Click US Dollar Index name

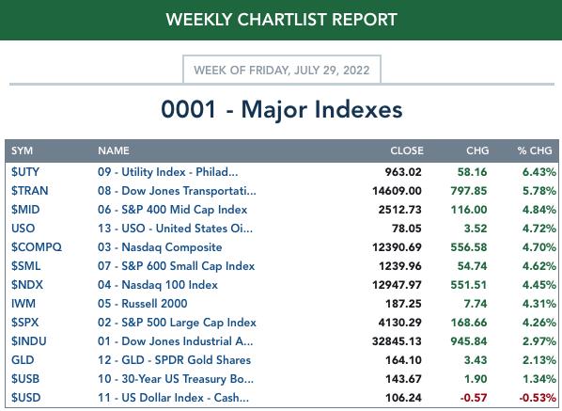[x=173, y=398]
